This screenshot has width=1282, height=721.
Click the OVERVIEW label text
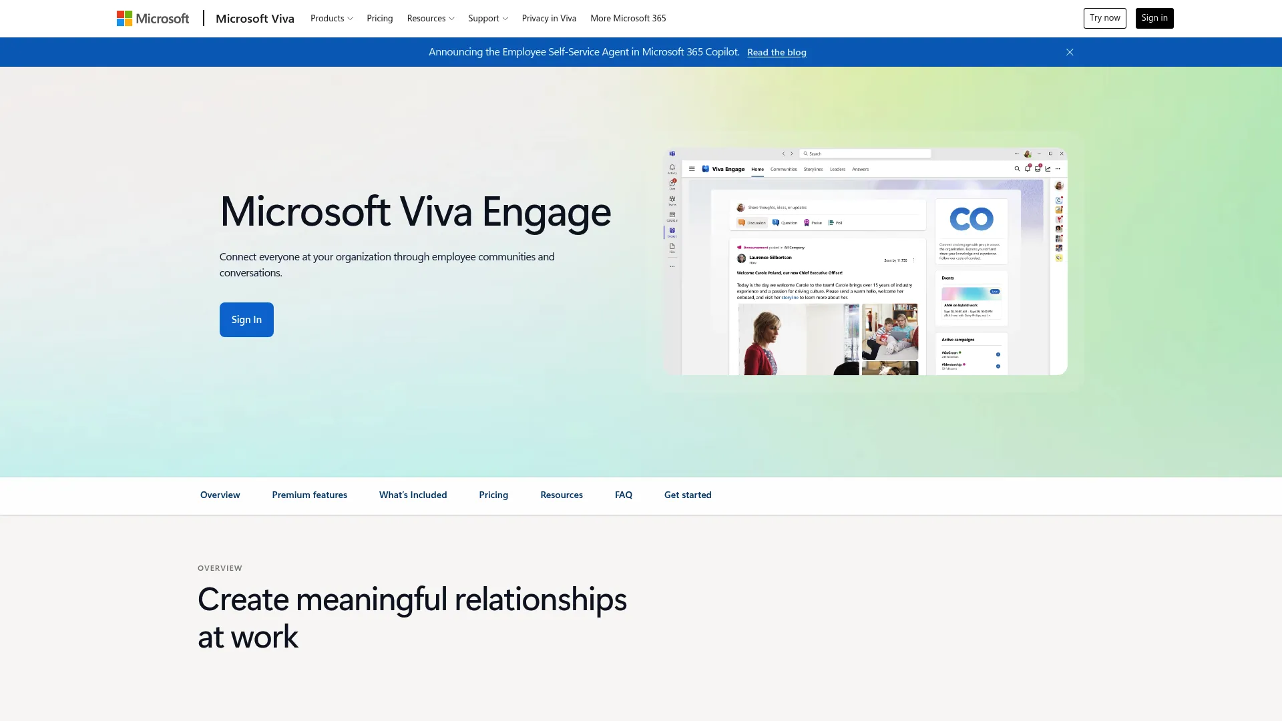tap(220, 568)
